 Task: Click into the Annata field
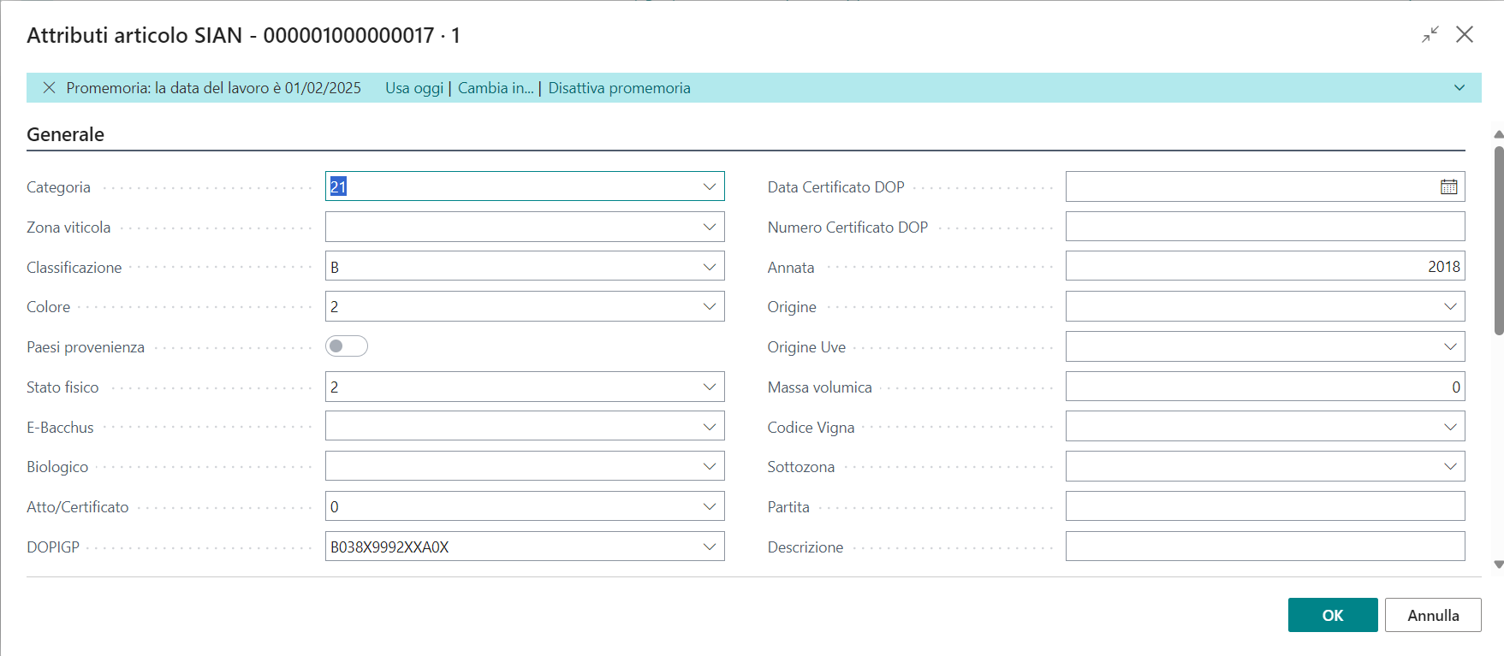(1264, 267)
